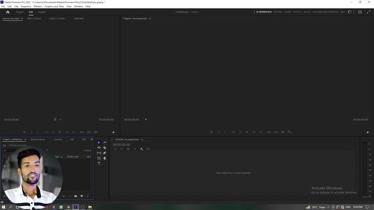374x210 pixels.
Task: Click Mark In in Program monitor
Action: click(x=219, y=132)
